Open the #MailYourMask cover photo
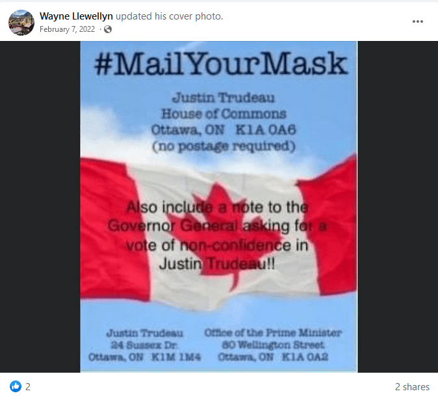 [x=219, y=207]
